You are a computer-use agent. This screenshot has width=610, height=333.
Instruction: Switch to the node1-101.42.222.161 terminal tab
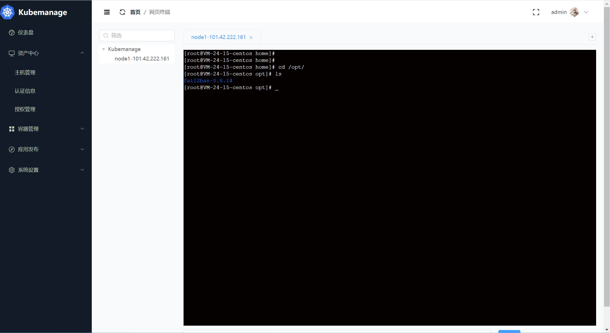(x=218, y=37)
